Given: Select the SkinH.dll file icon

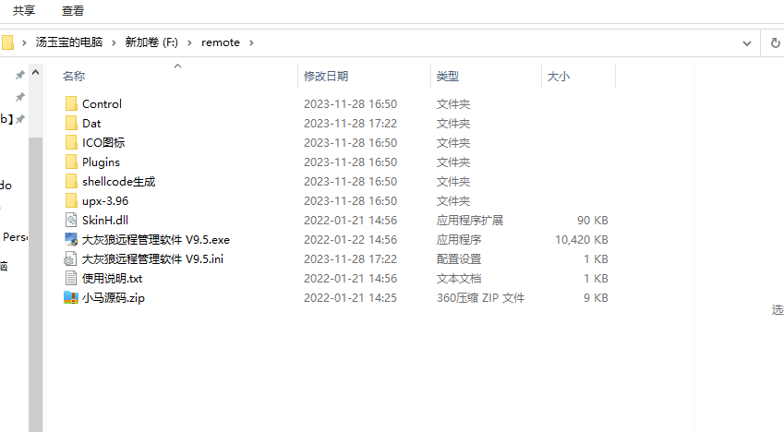Looking at the screenshot, I should point(71,220).
